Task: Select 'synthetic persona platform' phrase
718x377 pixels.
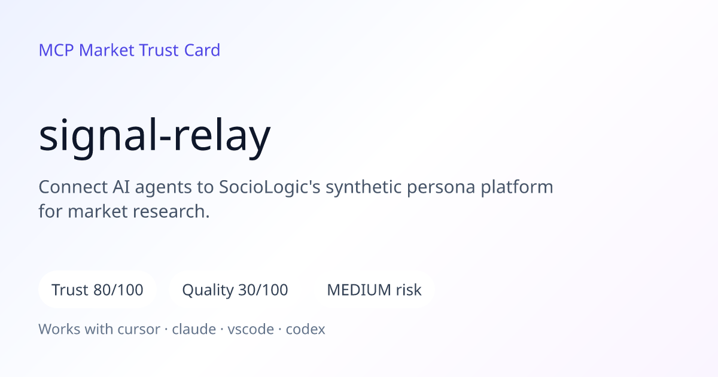Action: pos(440,187)
